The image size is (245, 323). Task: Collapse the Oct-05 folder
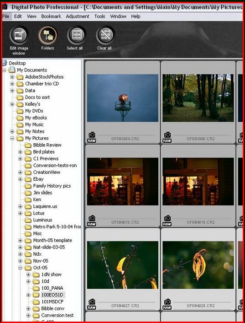(20, 268)
